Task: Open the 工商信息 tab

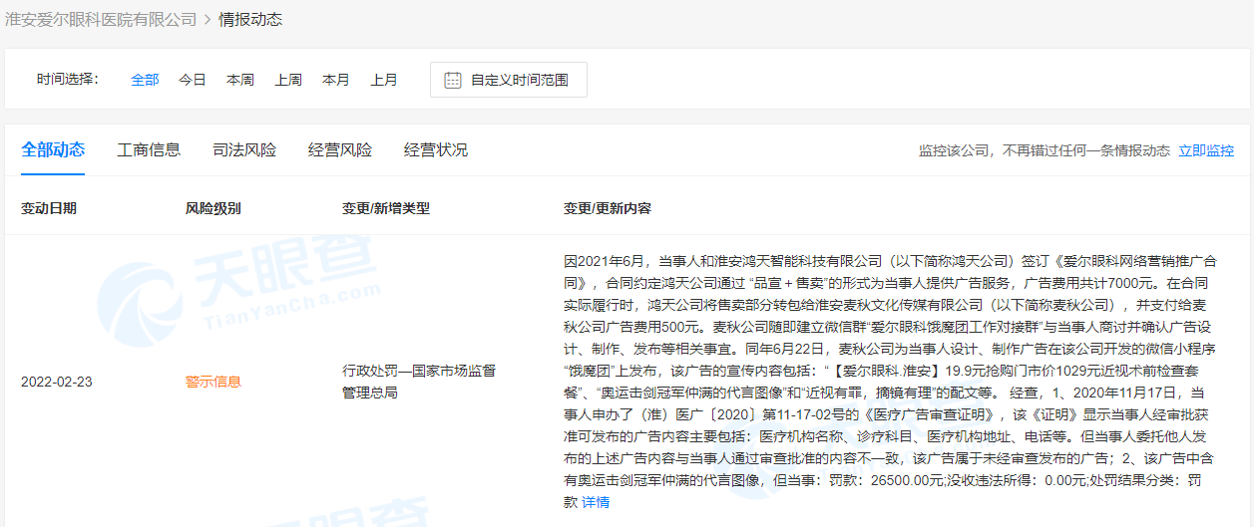Action: pyautogui.click(x=149, y=150)
